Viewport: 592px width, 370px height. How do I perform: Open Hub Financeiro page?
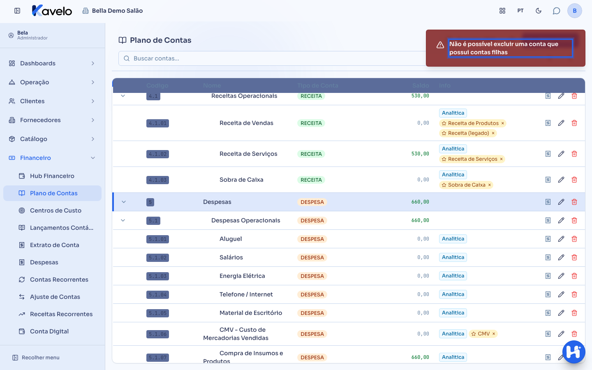pos(52,176)
